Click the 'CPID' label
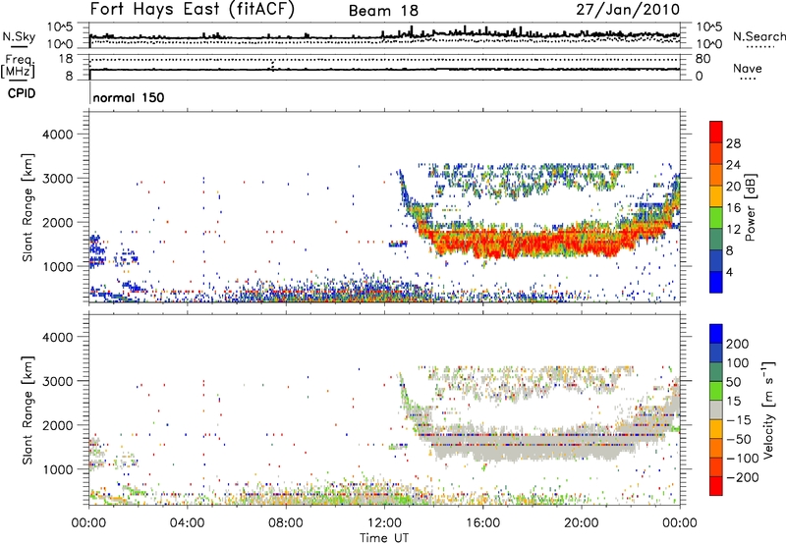The height and width of the screenshot is (544, 786). 22,93
